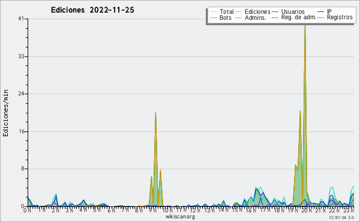Click the y-axis value 8

[23, 169]
